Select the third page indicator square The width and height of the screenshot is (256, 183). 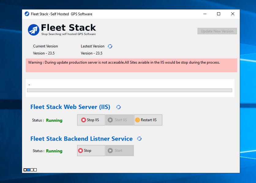tap(32, 170)
